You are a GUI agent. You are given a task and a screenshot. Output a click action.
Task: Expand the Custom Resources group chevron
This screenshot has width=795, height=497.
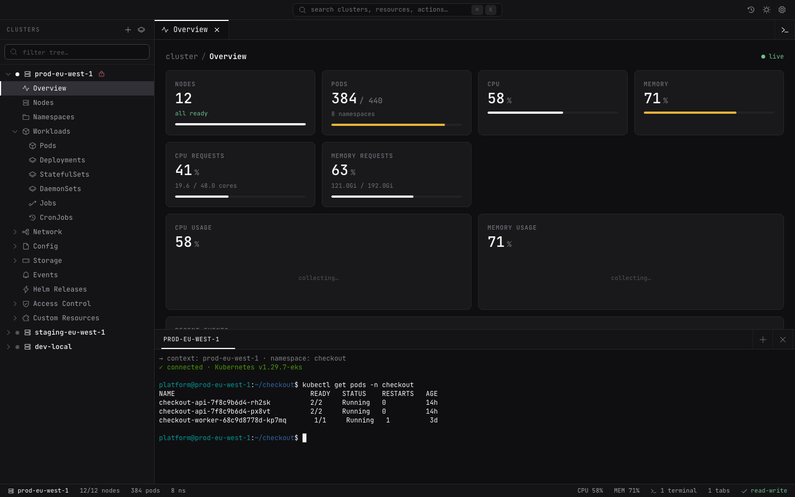[15, 318]
